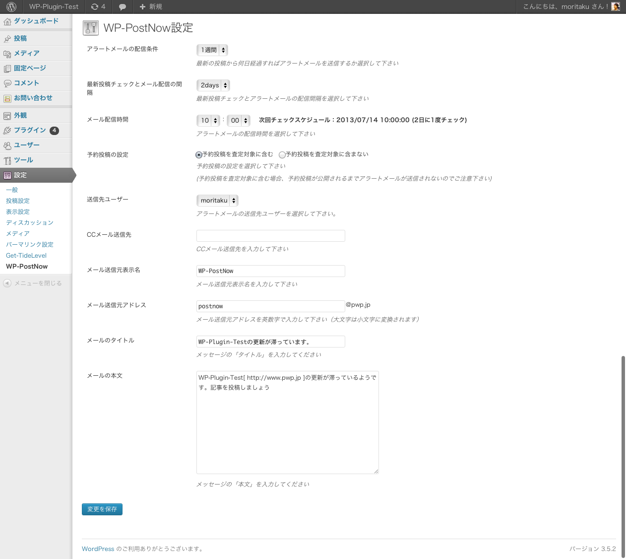Open the 2days check interval dropdown

pos(213,85)
